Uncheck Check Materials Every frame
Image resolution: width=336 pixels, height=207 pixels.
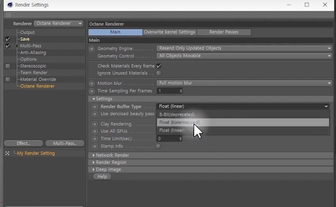tap(159, 66)
